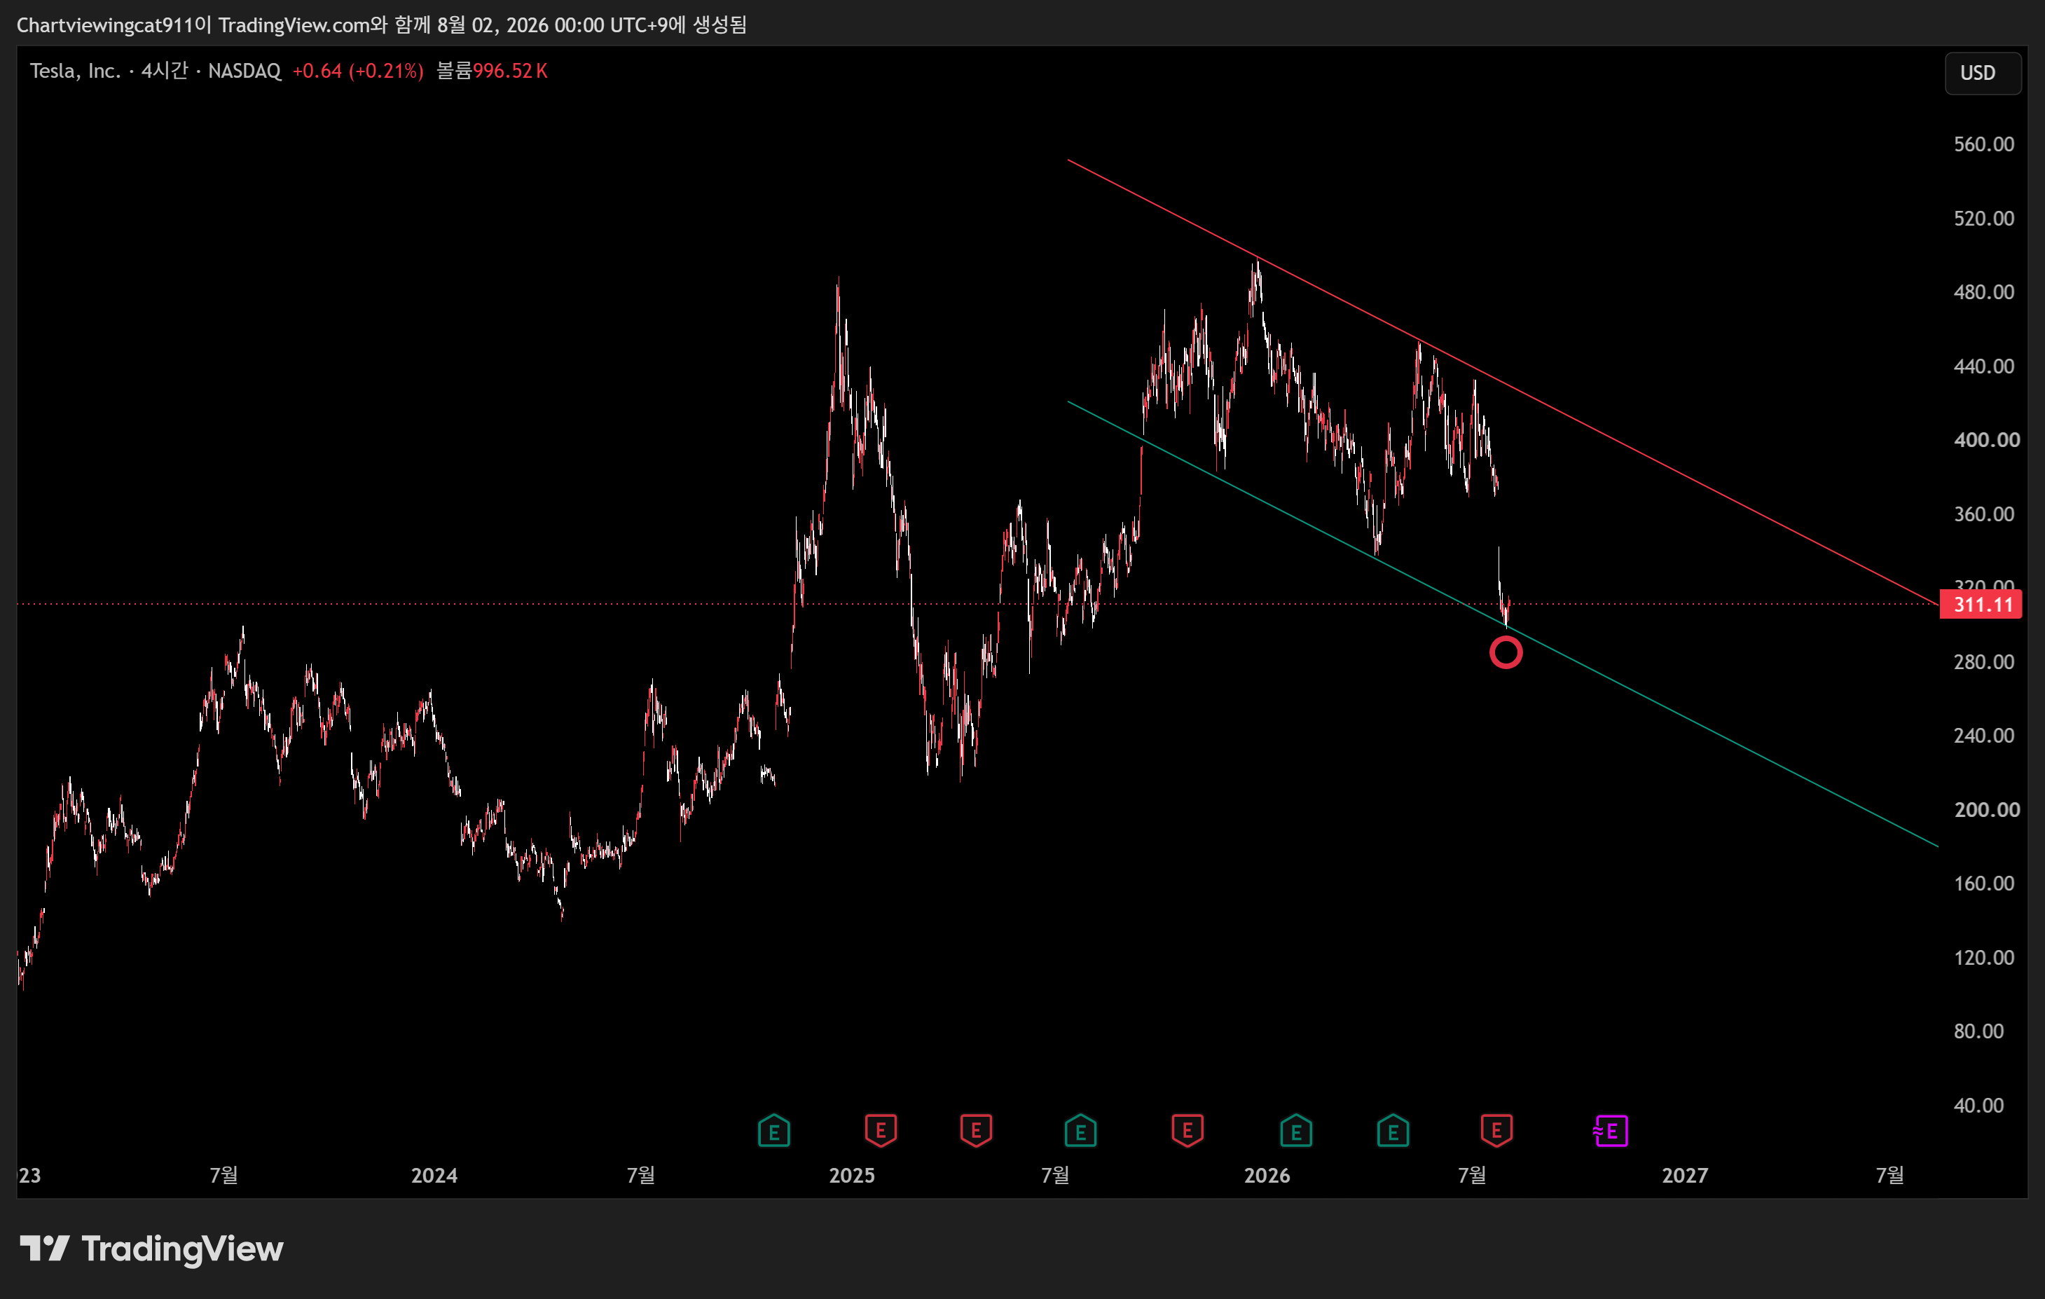Click the 440.00 price axis label
The image size is (2045, 1299).
tap(1984, 366)
